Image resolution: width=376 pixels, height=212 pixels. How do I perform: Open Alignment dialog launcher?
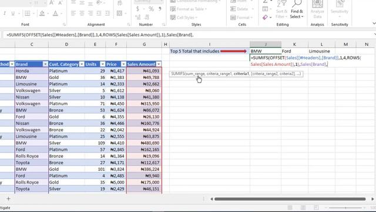(x=129, y=25)
